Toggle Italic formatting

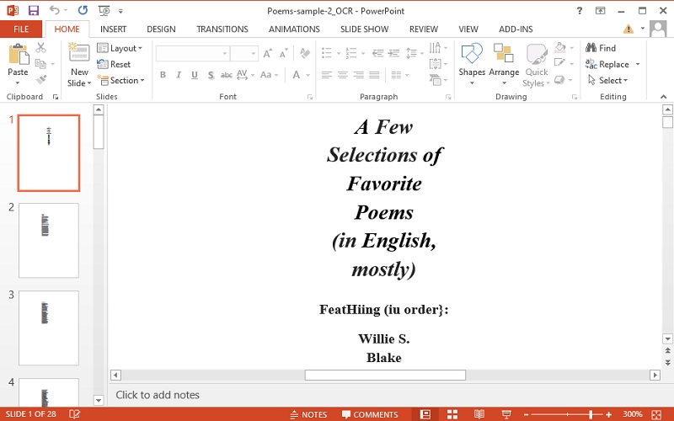pos(179,75)
